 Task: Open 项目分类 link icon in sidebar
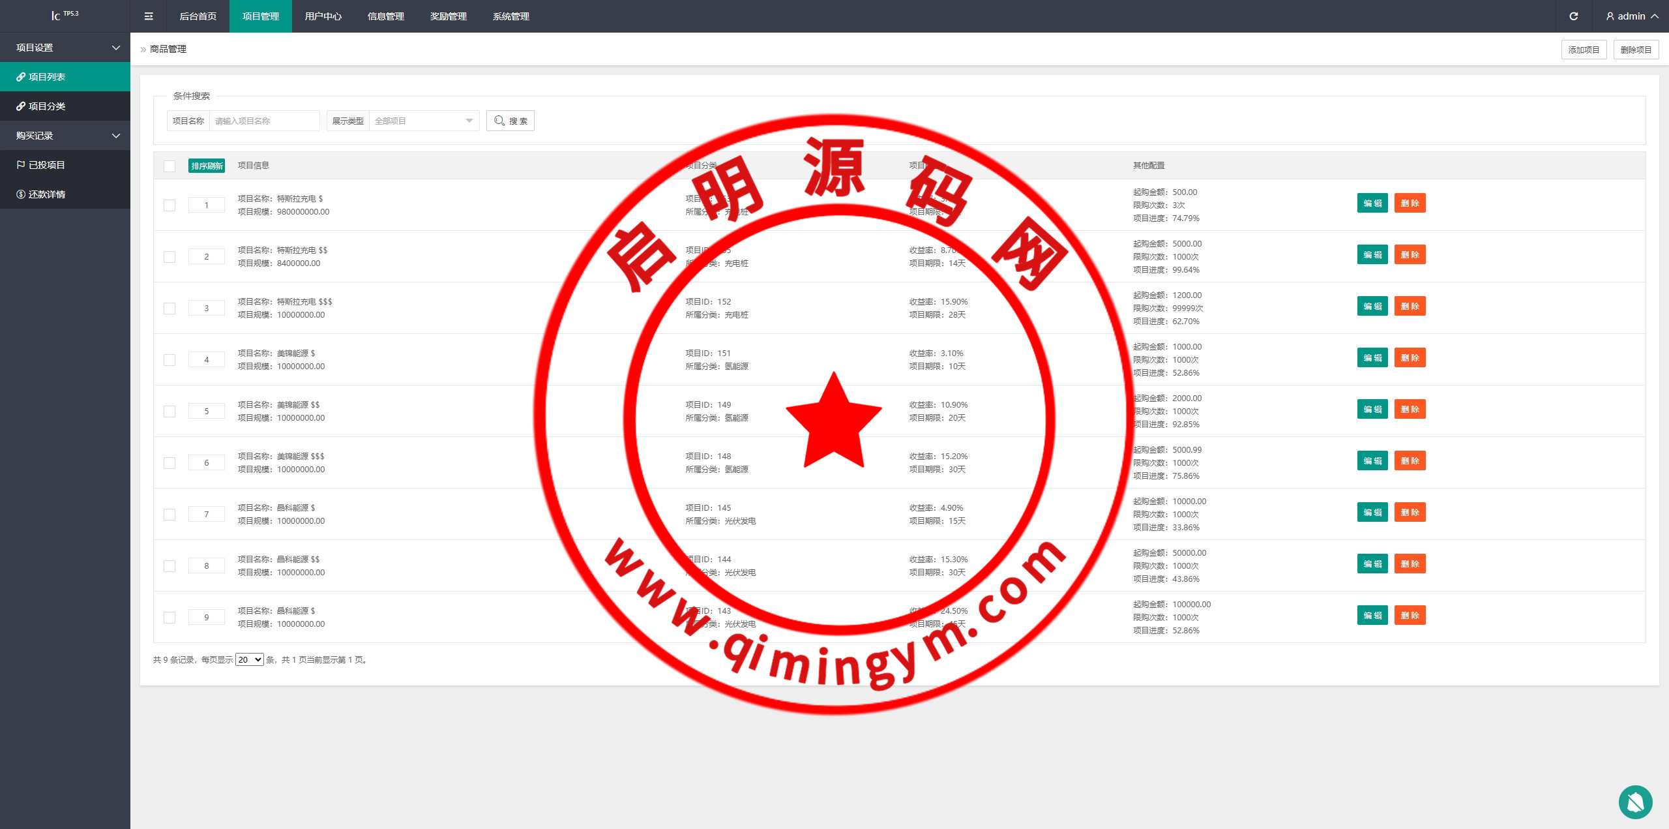pyautogui.click(x=21, y=106)
